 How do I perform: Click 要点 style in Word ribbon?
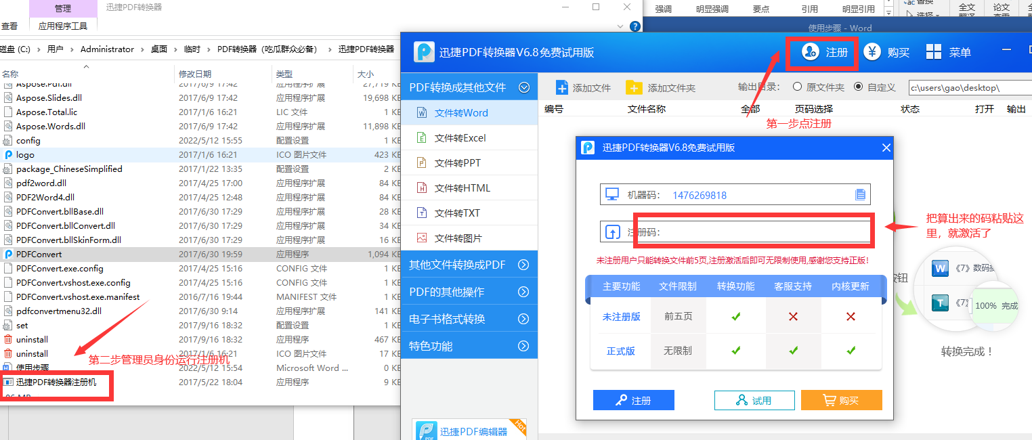pos(761,9)
